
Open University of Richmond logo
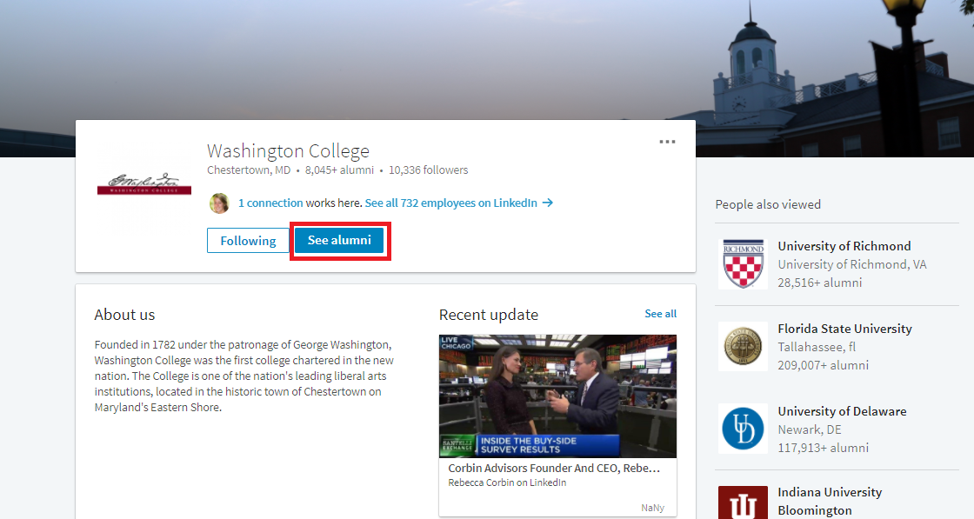pyautogui.click(x=743, y=263)
